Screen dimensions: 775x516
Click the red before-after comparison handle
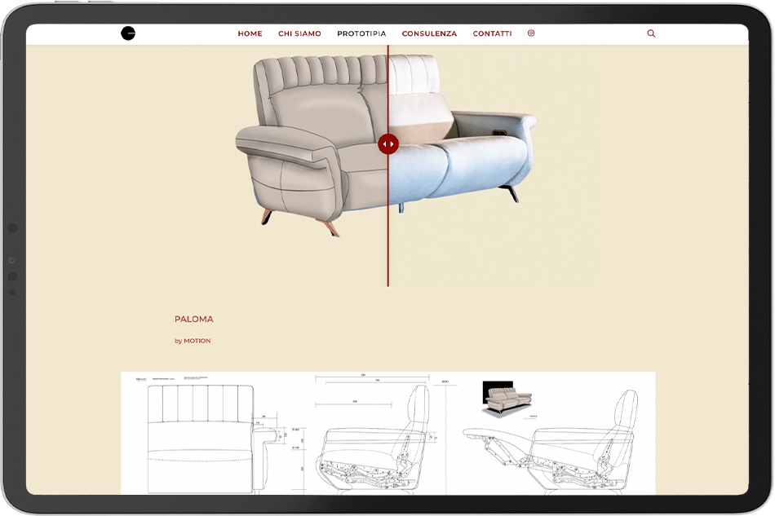[388, 144]
